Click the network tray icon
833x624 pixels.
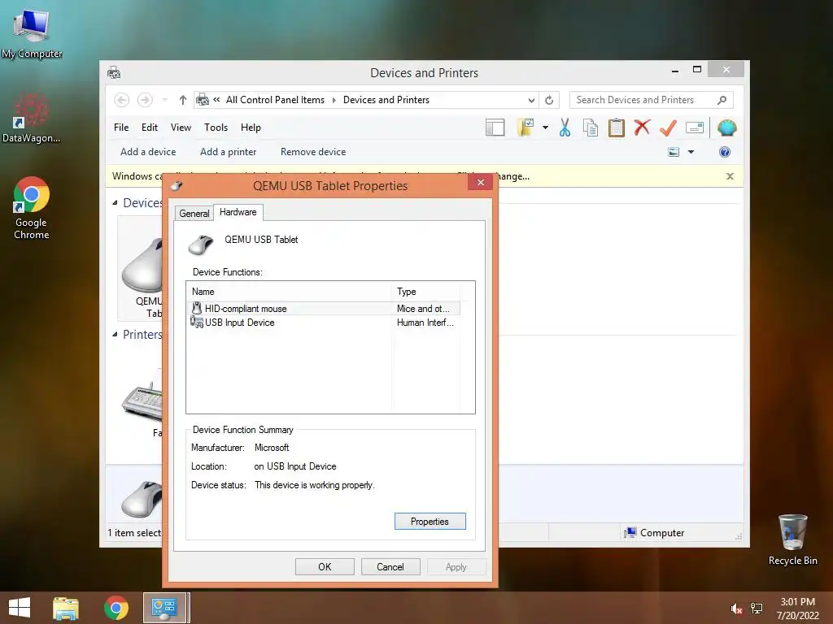(756, 609)
